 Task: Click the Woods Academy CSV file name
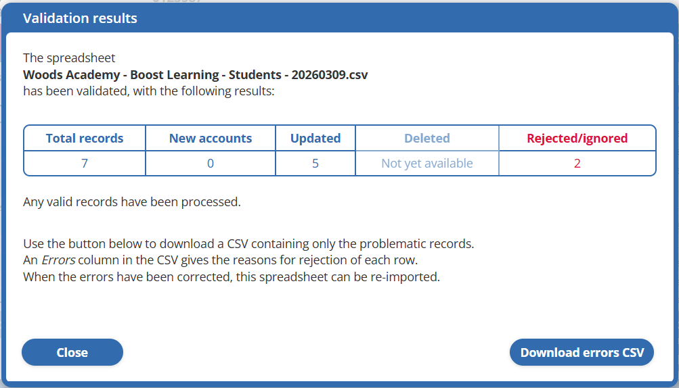tap(196, 74)
